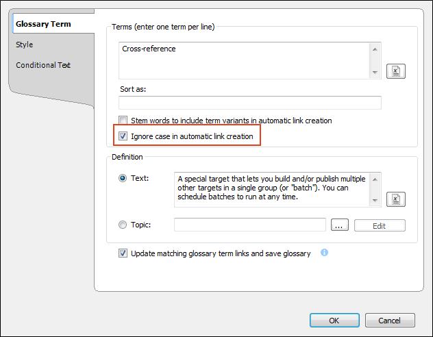Open the Style tab
This screenshot has height=337, width=433.
click(x=24, y=45)
